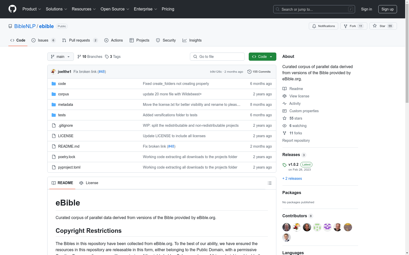Click Report repository
The height and width of the screenshot is (255, 409).
pos(296,141)
